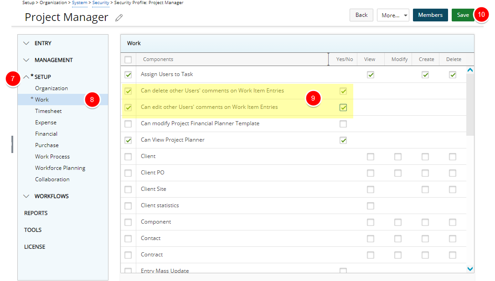Toggle Yes/No for Can modify Project Financial Planner Template
Viewport: 495px width, 281px height.
tap(343, 124)
